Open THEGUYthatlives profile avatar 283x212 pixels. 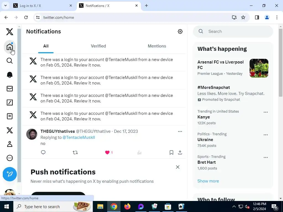pyautogui.click(x=32, y=134)
